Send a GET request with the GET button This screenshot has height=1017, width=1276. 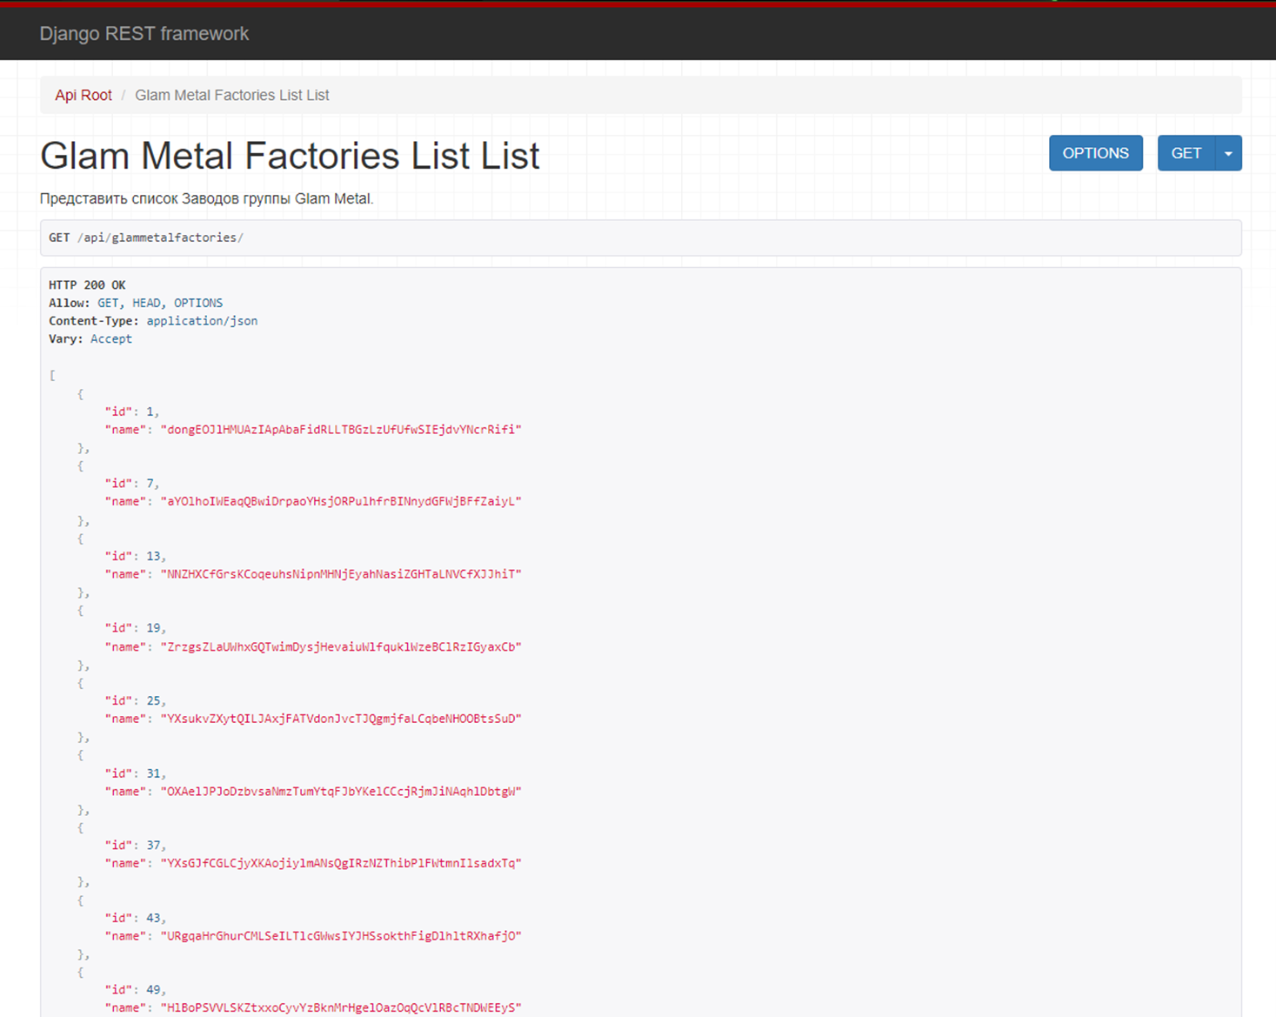tap(1186, 153)
